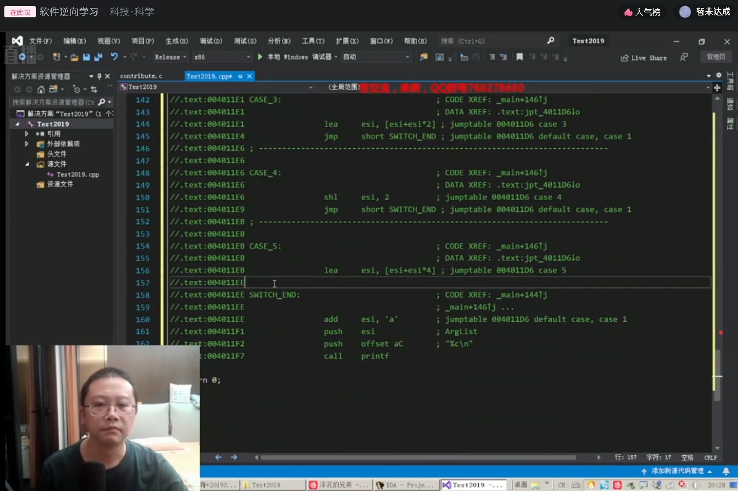The height and width of the screenshot is (491, 738).
Task: Undo the last edit via toolbar arrow
Action: click(x=114, y=57)
